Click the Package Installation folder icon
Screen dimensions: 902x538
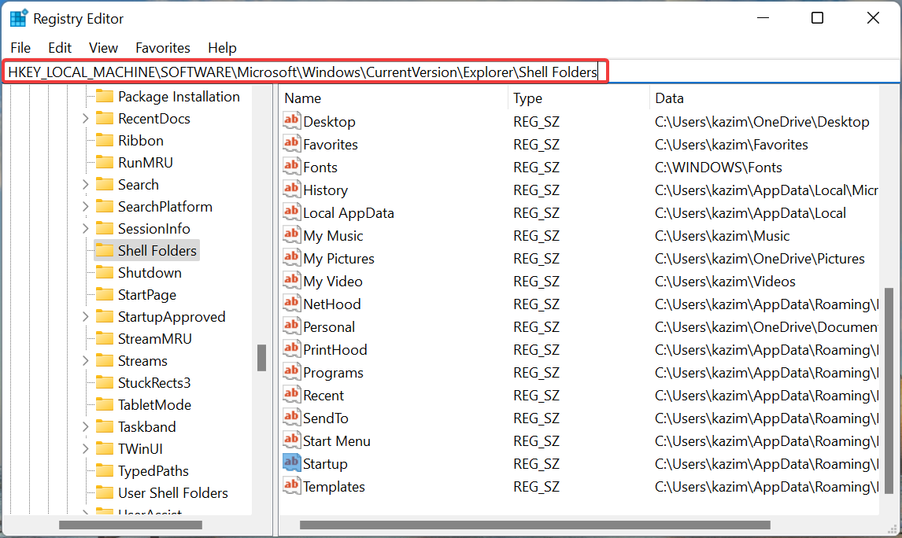(x=104, y=96)
